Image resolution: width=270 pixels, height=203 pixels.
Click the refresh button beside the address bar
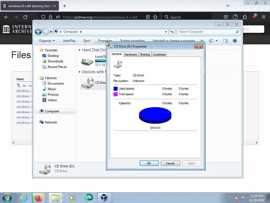coord(172,32)
